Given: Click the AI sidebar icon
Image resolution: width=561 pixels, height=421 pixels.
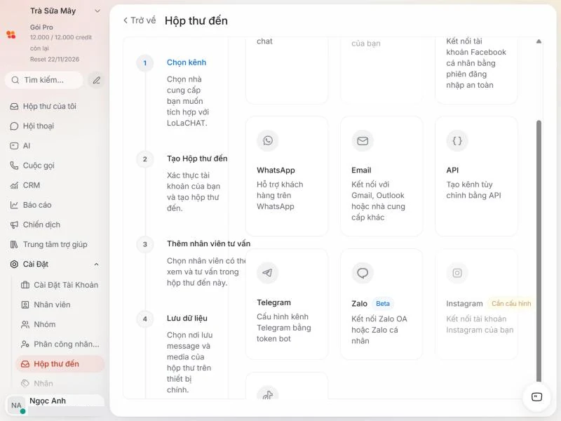Looking at the screenshot, I should point(14,146).
